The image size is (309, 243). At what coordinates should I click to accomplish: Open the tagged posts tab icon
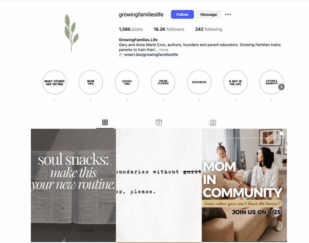[x=213, y=123]
